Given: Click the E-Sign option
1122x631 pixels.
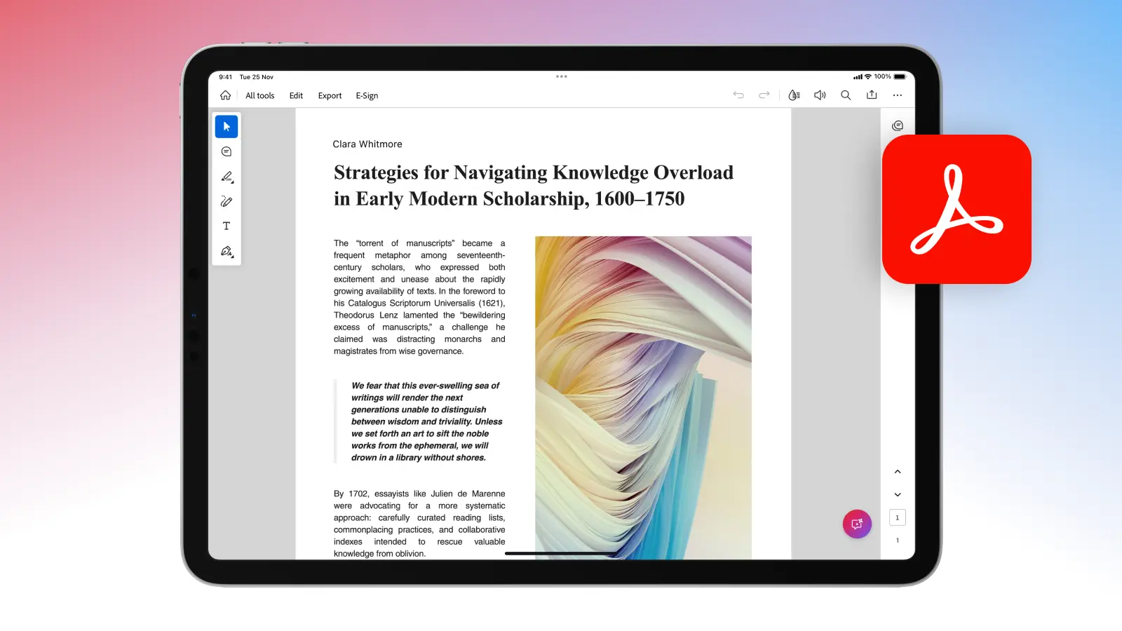Looking at the screenshot, I should pyautogui.click(x=367, y=96).
